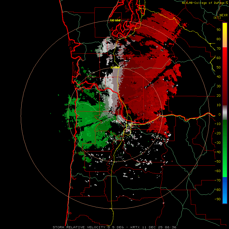Click the -60 scale value

point(218,171)
